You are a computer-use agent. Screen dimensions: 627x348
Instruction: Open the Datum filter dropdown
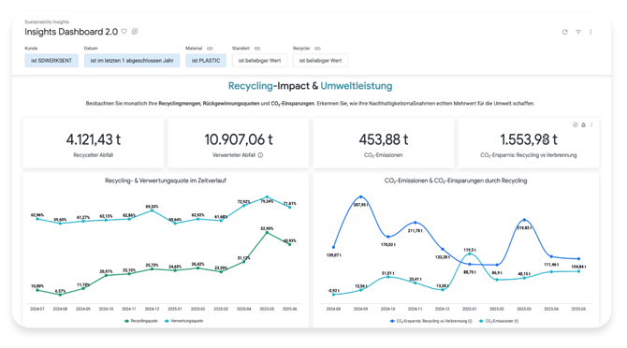click(x=132, y=61)
